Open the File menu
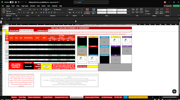This screenshot has width=180, height=100. click(3, 6)
